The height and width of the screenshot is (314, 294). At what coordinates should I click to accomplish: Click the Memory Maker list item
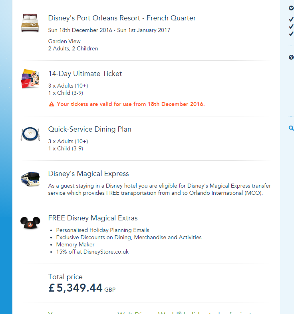point(75,244)
